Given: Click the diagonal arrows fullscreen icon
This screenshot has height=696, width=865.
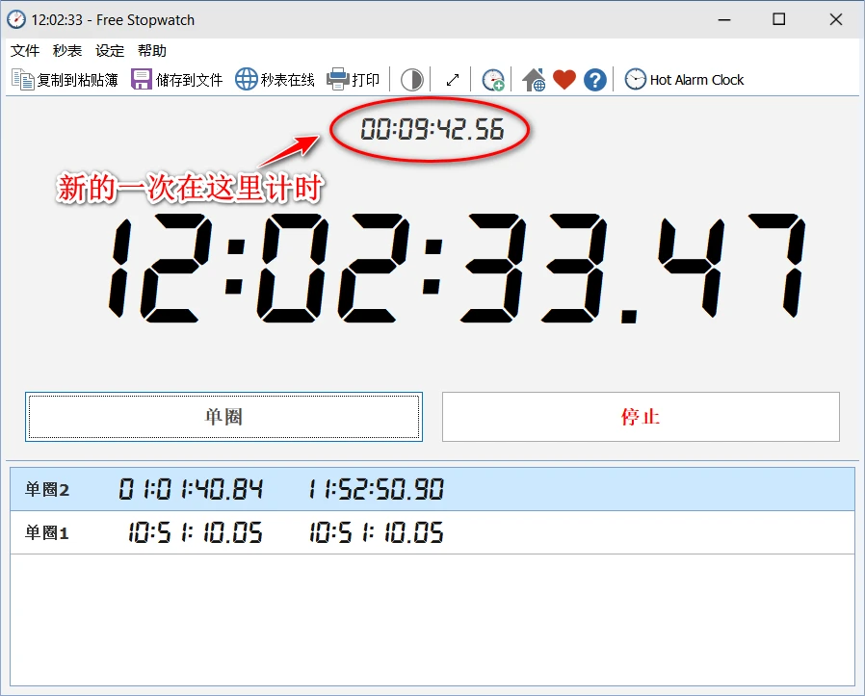Looking at the screenshot, I should (452, 80).
